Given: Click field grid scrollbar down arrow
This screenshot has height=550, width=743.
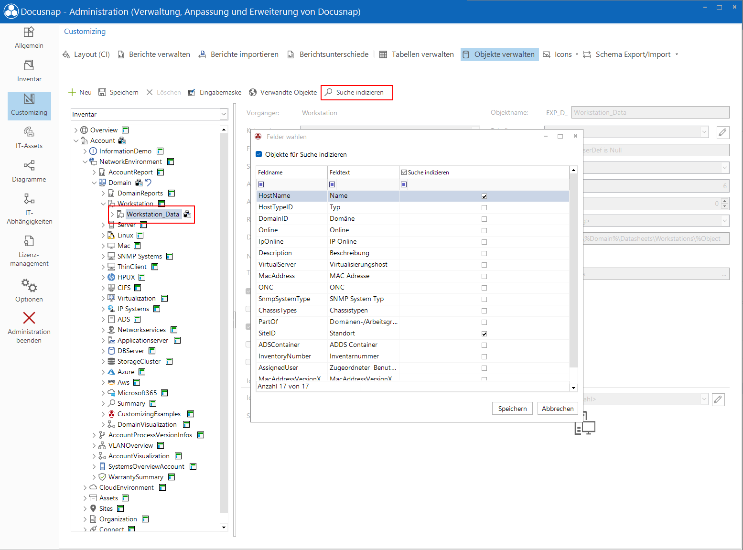Looking at the screenshot, I should [573, 388].
